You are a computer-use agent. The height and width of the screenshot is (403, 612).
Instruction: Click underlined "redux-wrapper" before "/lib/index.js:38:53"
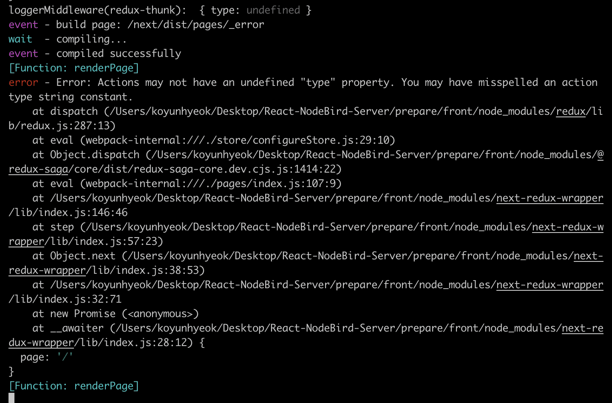(x=47, y=270)
